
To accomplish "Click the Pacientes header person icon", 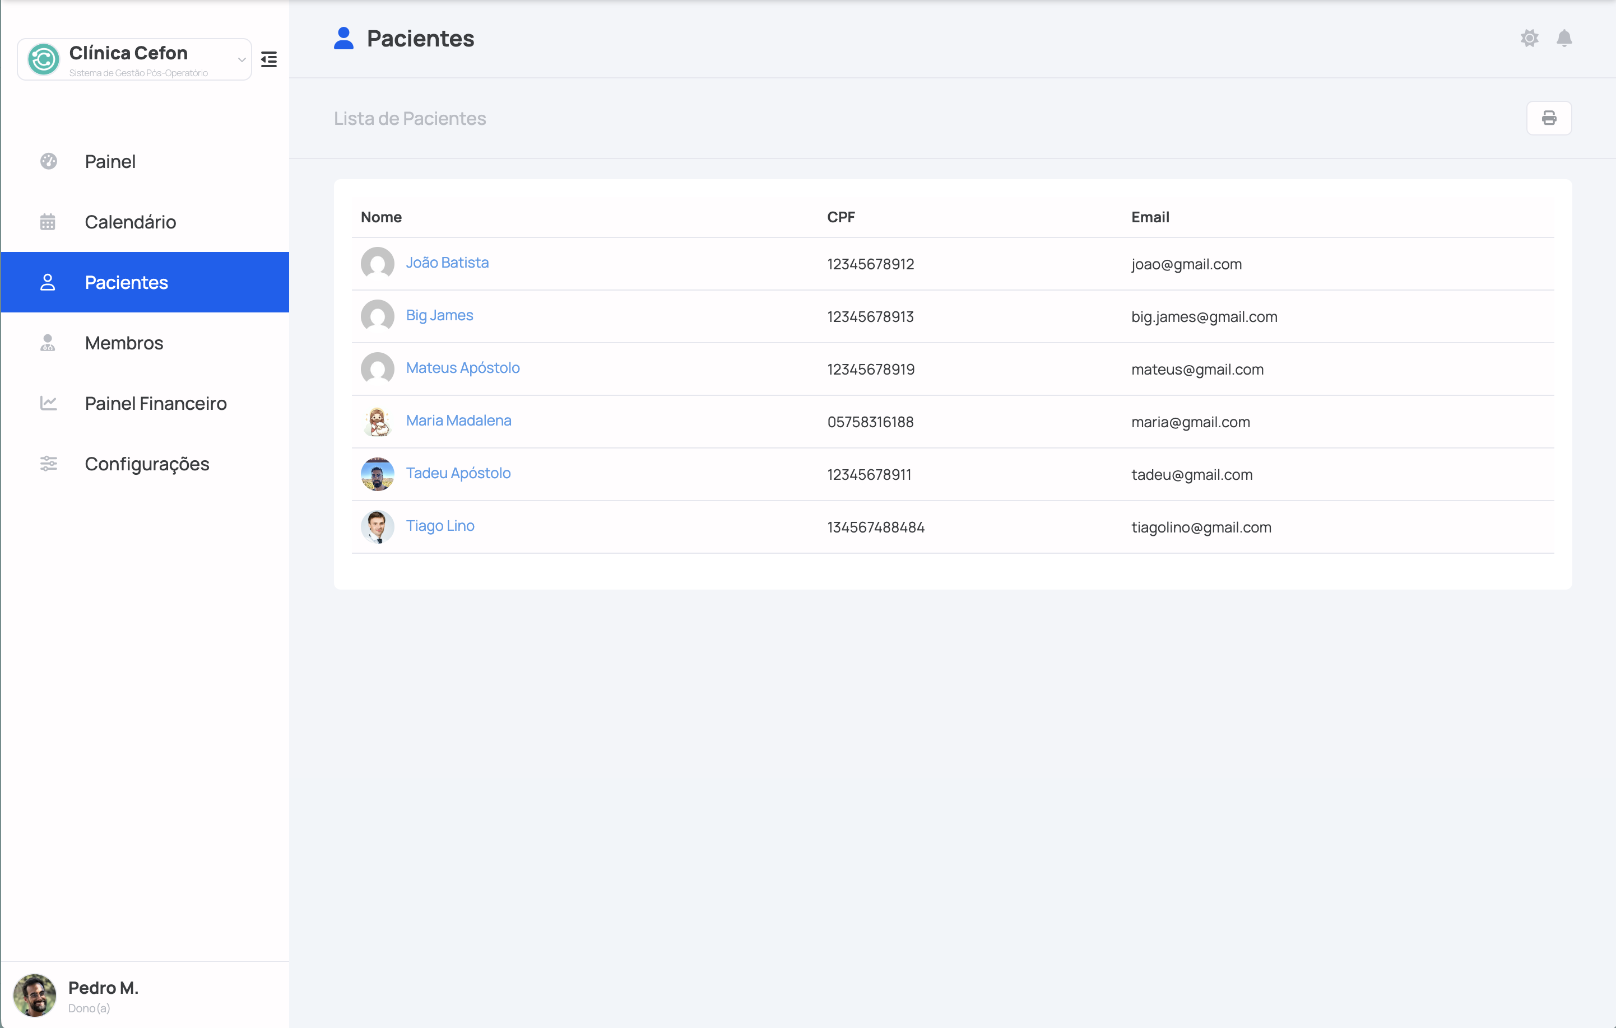I will click(x=343, y=38).
